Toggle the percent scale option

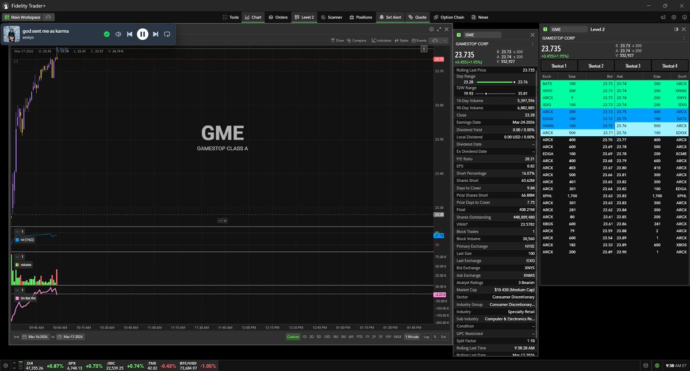[x=435, y=336]
